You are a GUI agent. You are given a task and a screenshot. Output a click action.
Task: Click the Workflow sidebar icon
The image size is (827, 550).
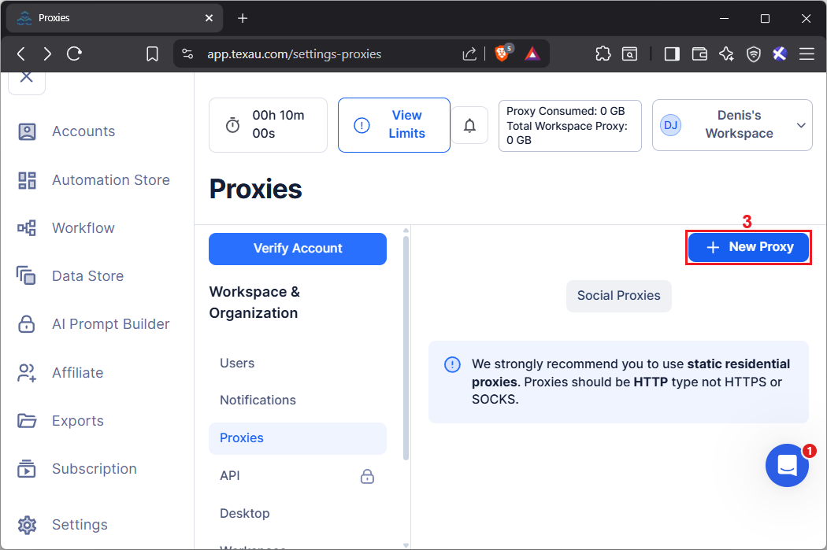tap(27, 228)
